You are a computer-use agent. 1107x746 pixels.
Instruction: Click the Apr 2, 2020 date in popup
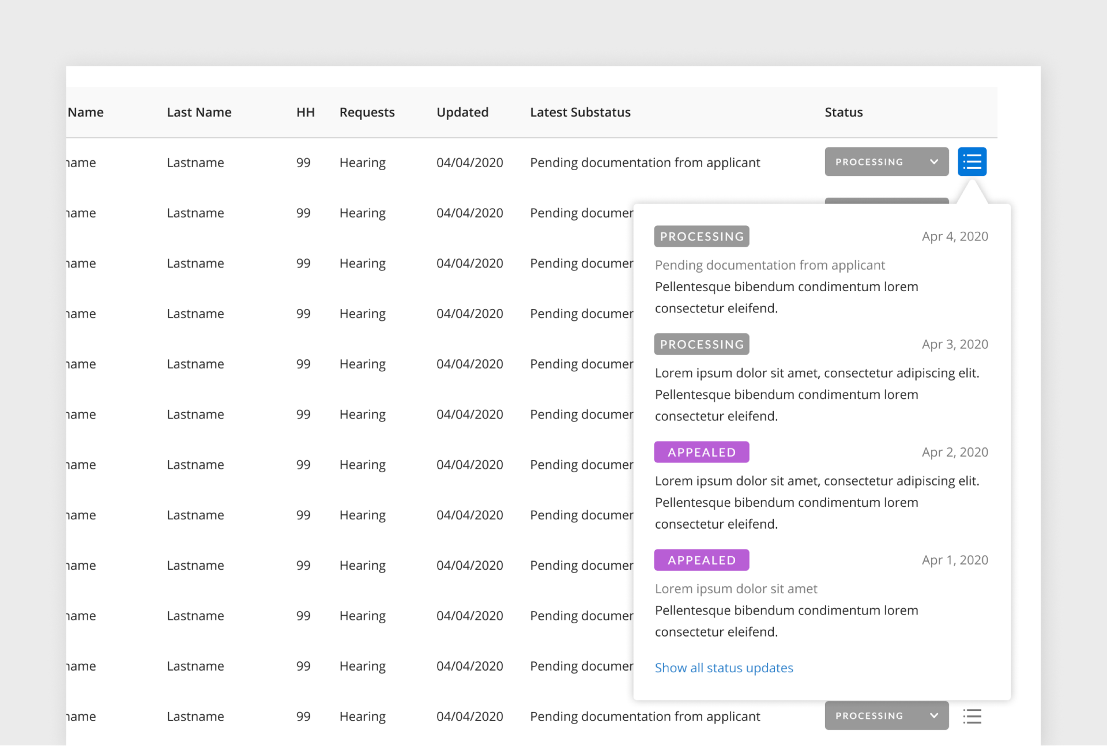[x=955, y=452]
